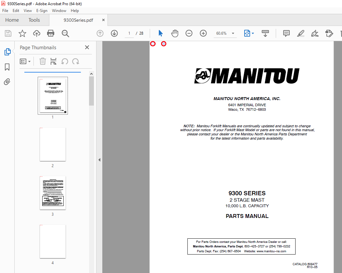Rotate page clockwise icon
Image resolution: width=342 pixels, height=273 pixels.
(76, 61)
